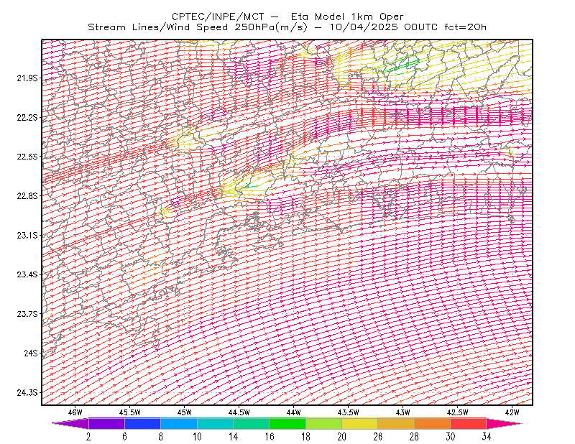Pick the gold swatch between 26 and 28
The height and width of the screenshot is (444, 575).
click(396, 423)
